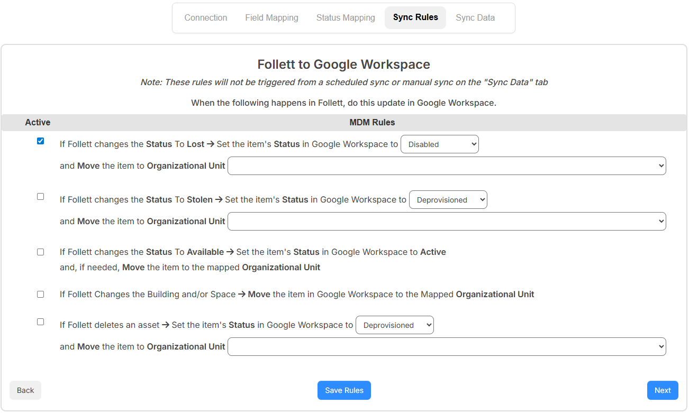
Task: Activate the Available status rule
Action: tap(40, 252)
